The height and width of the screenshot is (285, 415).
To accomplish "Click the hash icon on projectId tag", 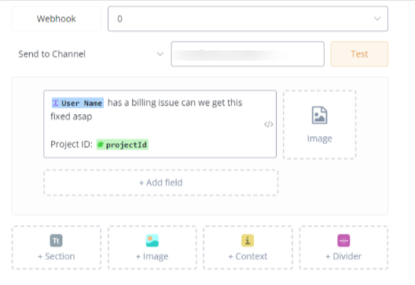I will coord(101,145).
